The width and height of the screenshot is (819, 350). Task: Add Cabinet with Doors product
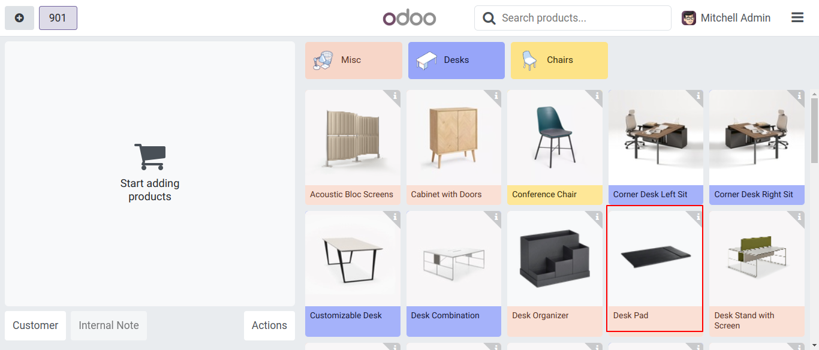pyautogui.click(x=453, y=144)
